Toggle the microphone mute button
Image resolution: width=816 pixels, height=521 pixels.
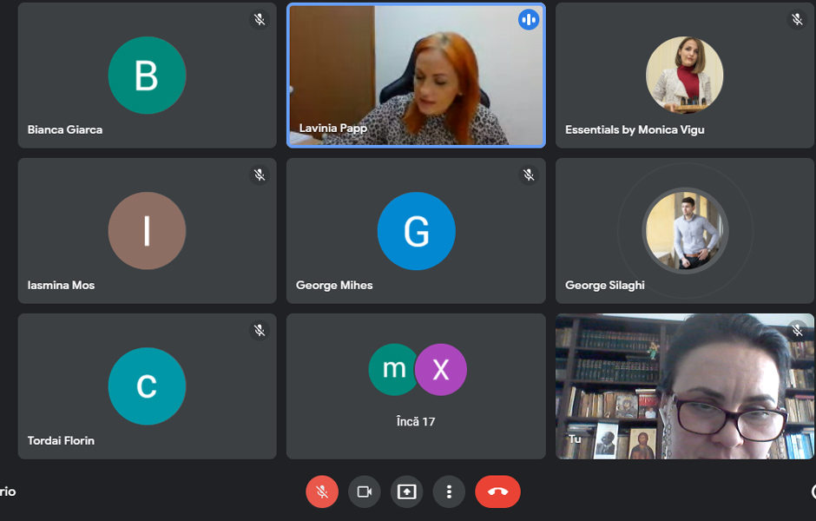coord(321,491)
